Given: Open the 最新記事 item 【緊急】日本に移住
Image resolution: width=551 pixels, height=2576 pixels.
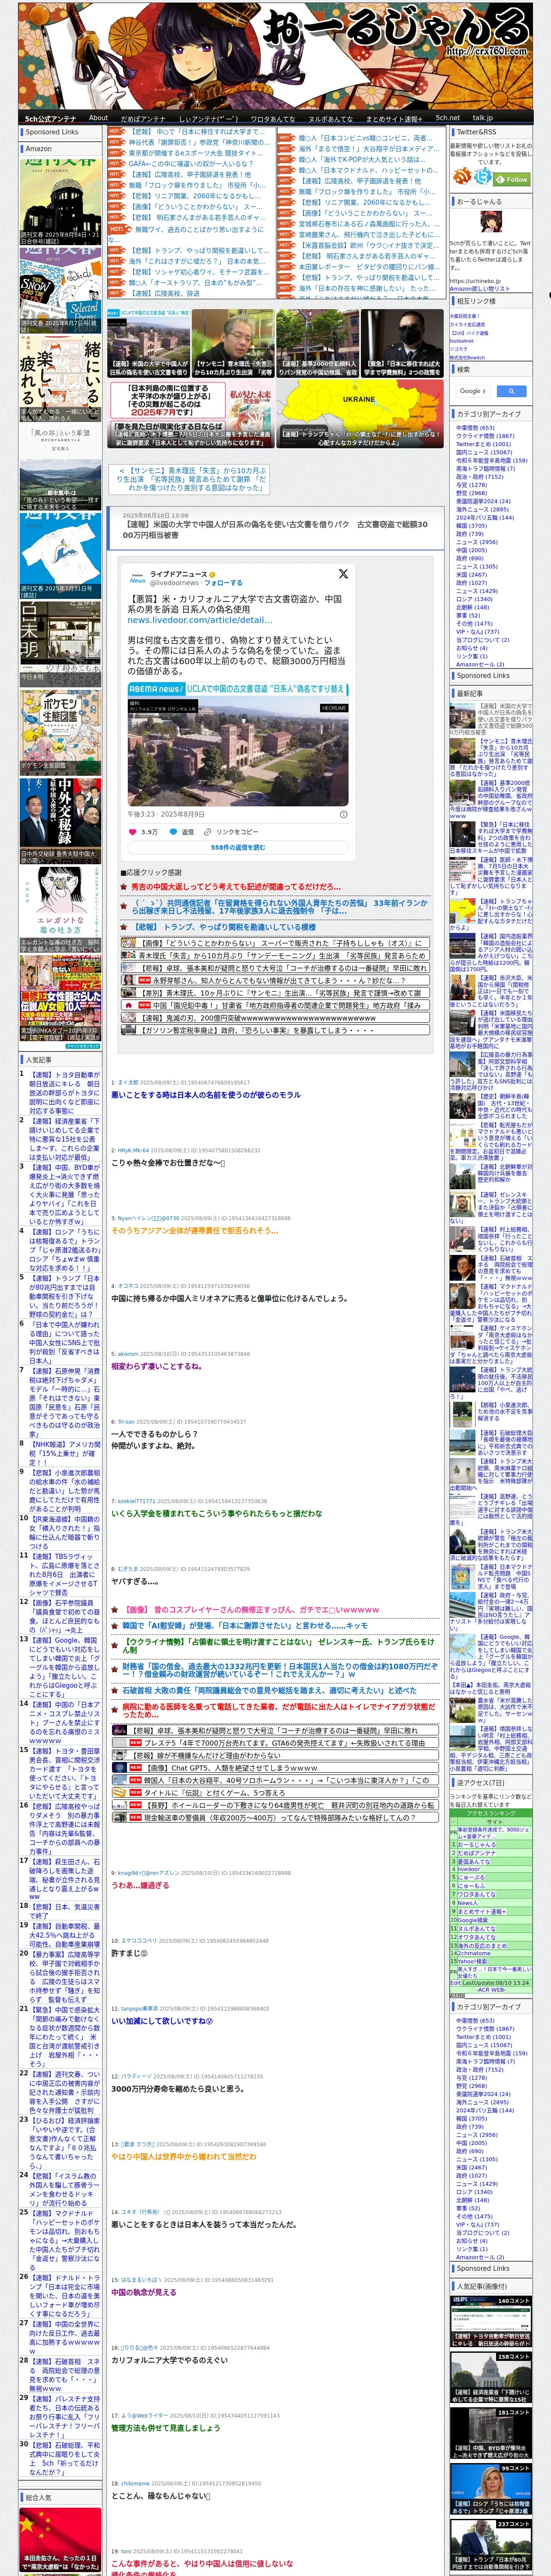Looking at the screenshot, I should click(491, 839).
